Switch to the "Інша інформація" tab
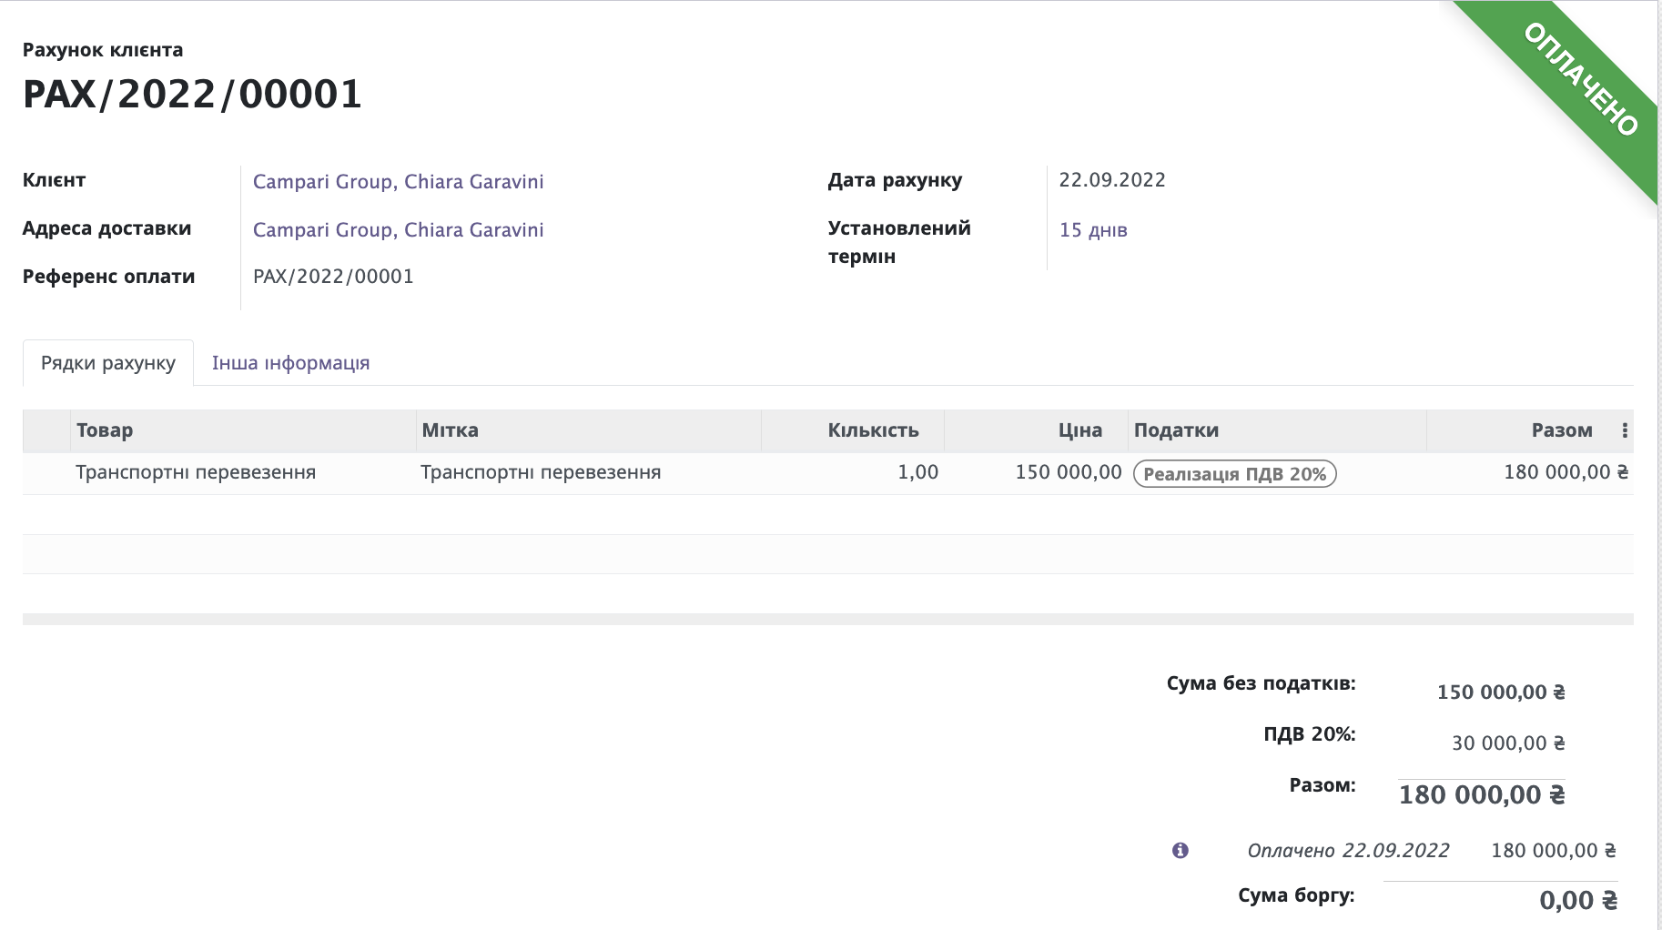The width and height of the screenshot is (1662, 930). click(290, 362)
